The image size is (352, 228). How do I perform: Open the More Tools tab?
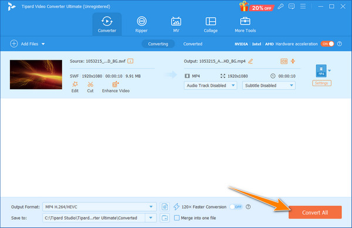245,25
